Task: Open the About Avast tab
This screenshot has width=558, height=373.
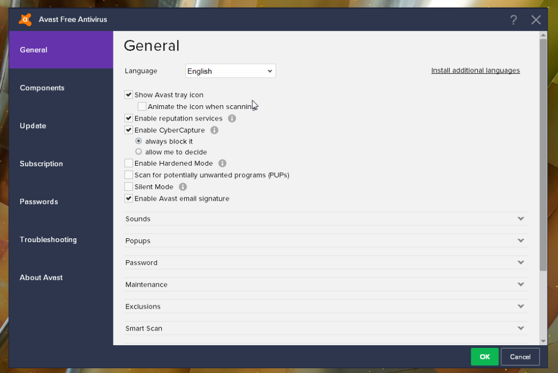Action: coord(61,278)
